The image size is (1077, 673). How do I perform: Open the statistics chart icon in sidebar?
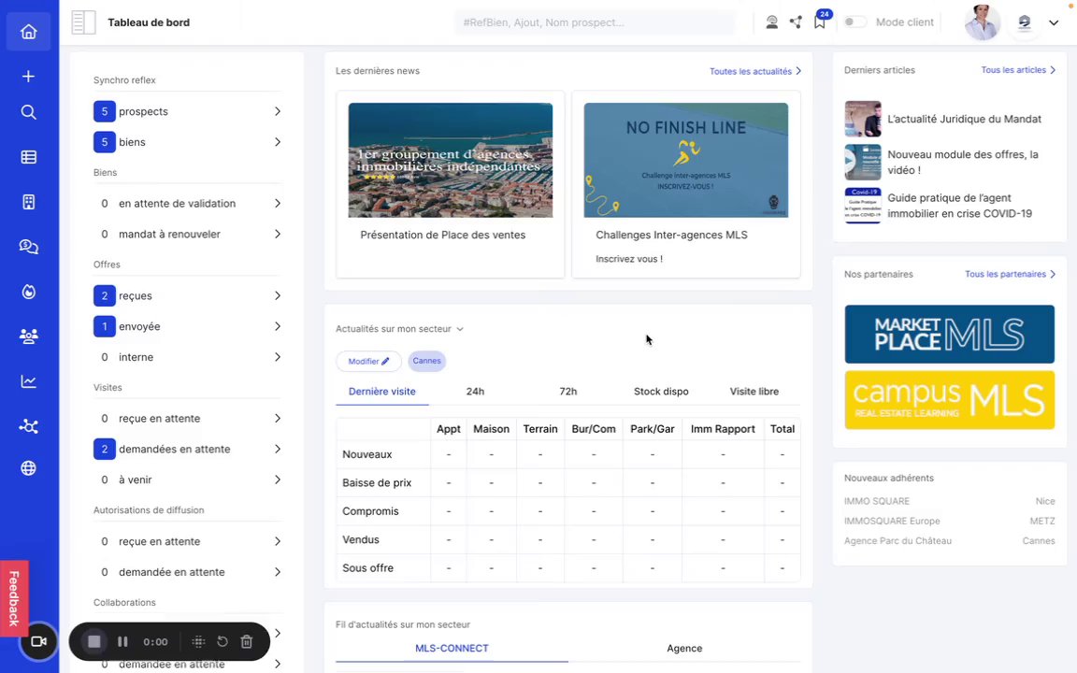tap(28, 381)
